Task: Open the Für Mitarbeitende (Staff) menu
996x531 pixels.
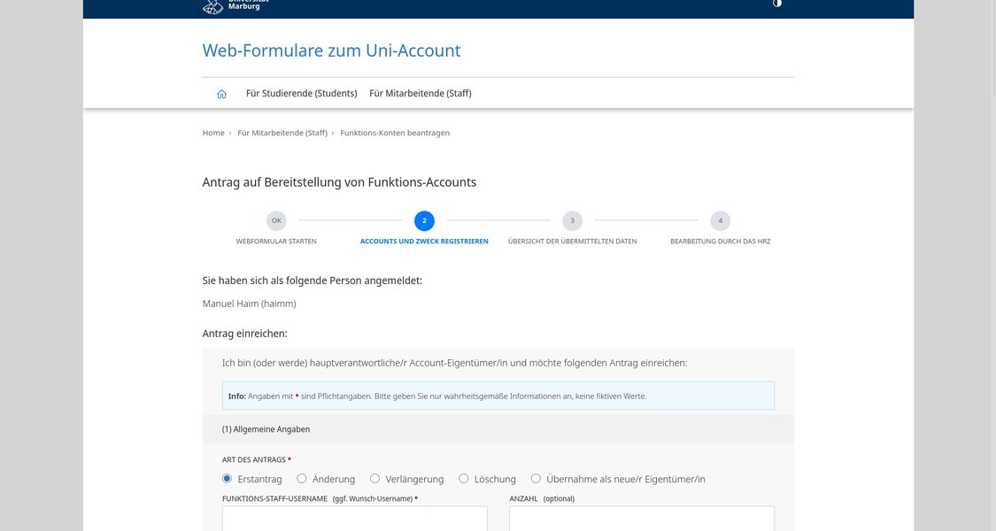Action: (x=420, y=94)
